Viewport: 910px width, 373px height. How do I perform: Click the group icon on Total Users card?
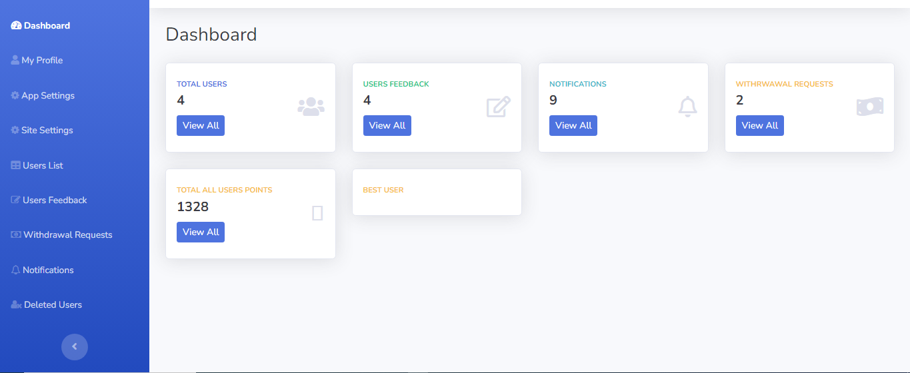click(311, 107)
